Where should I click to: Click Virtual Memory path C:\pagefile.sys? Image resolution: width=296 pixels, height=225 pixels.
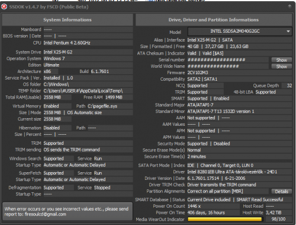click(102, 106)
